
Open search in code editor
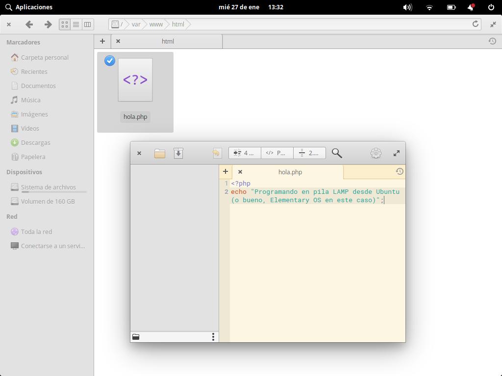[337, 153]
